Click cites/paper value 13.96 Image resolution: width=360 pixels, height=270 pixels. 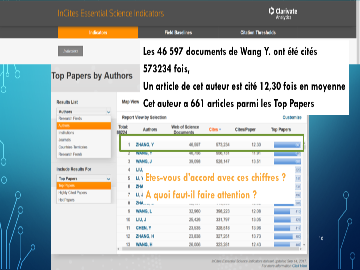point(256,228)
